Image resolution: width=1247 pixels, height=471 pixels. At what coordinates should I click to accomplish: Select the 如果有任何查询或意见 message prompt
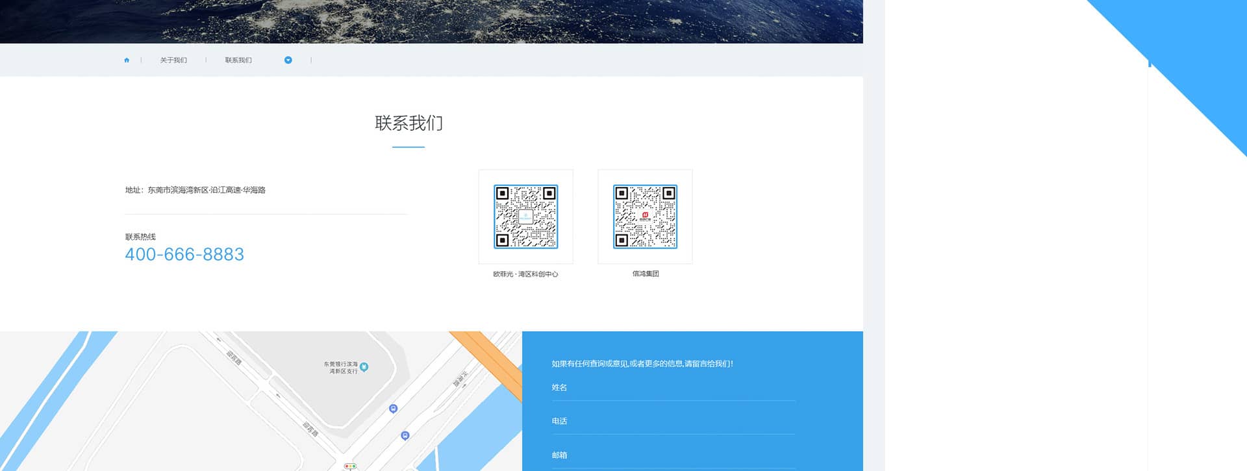point(642,364)
